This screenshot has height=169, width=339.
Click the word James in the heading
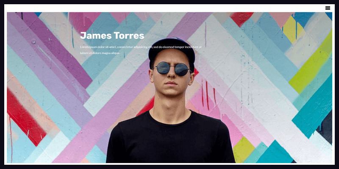click(96, 35)
